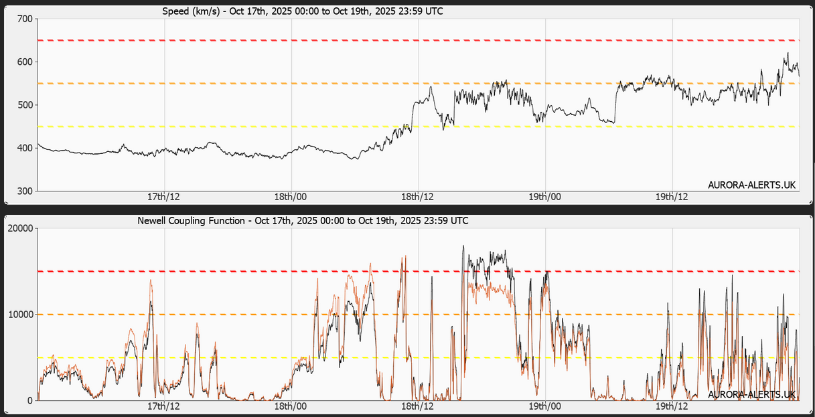
Task: Click the 18th/00 label under Newell chart
Action: click(291, 406)
